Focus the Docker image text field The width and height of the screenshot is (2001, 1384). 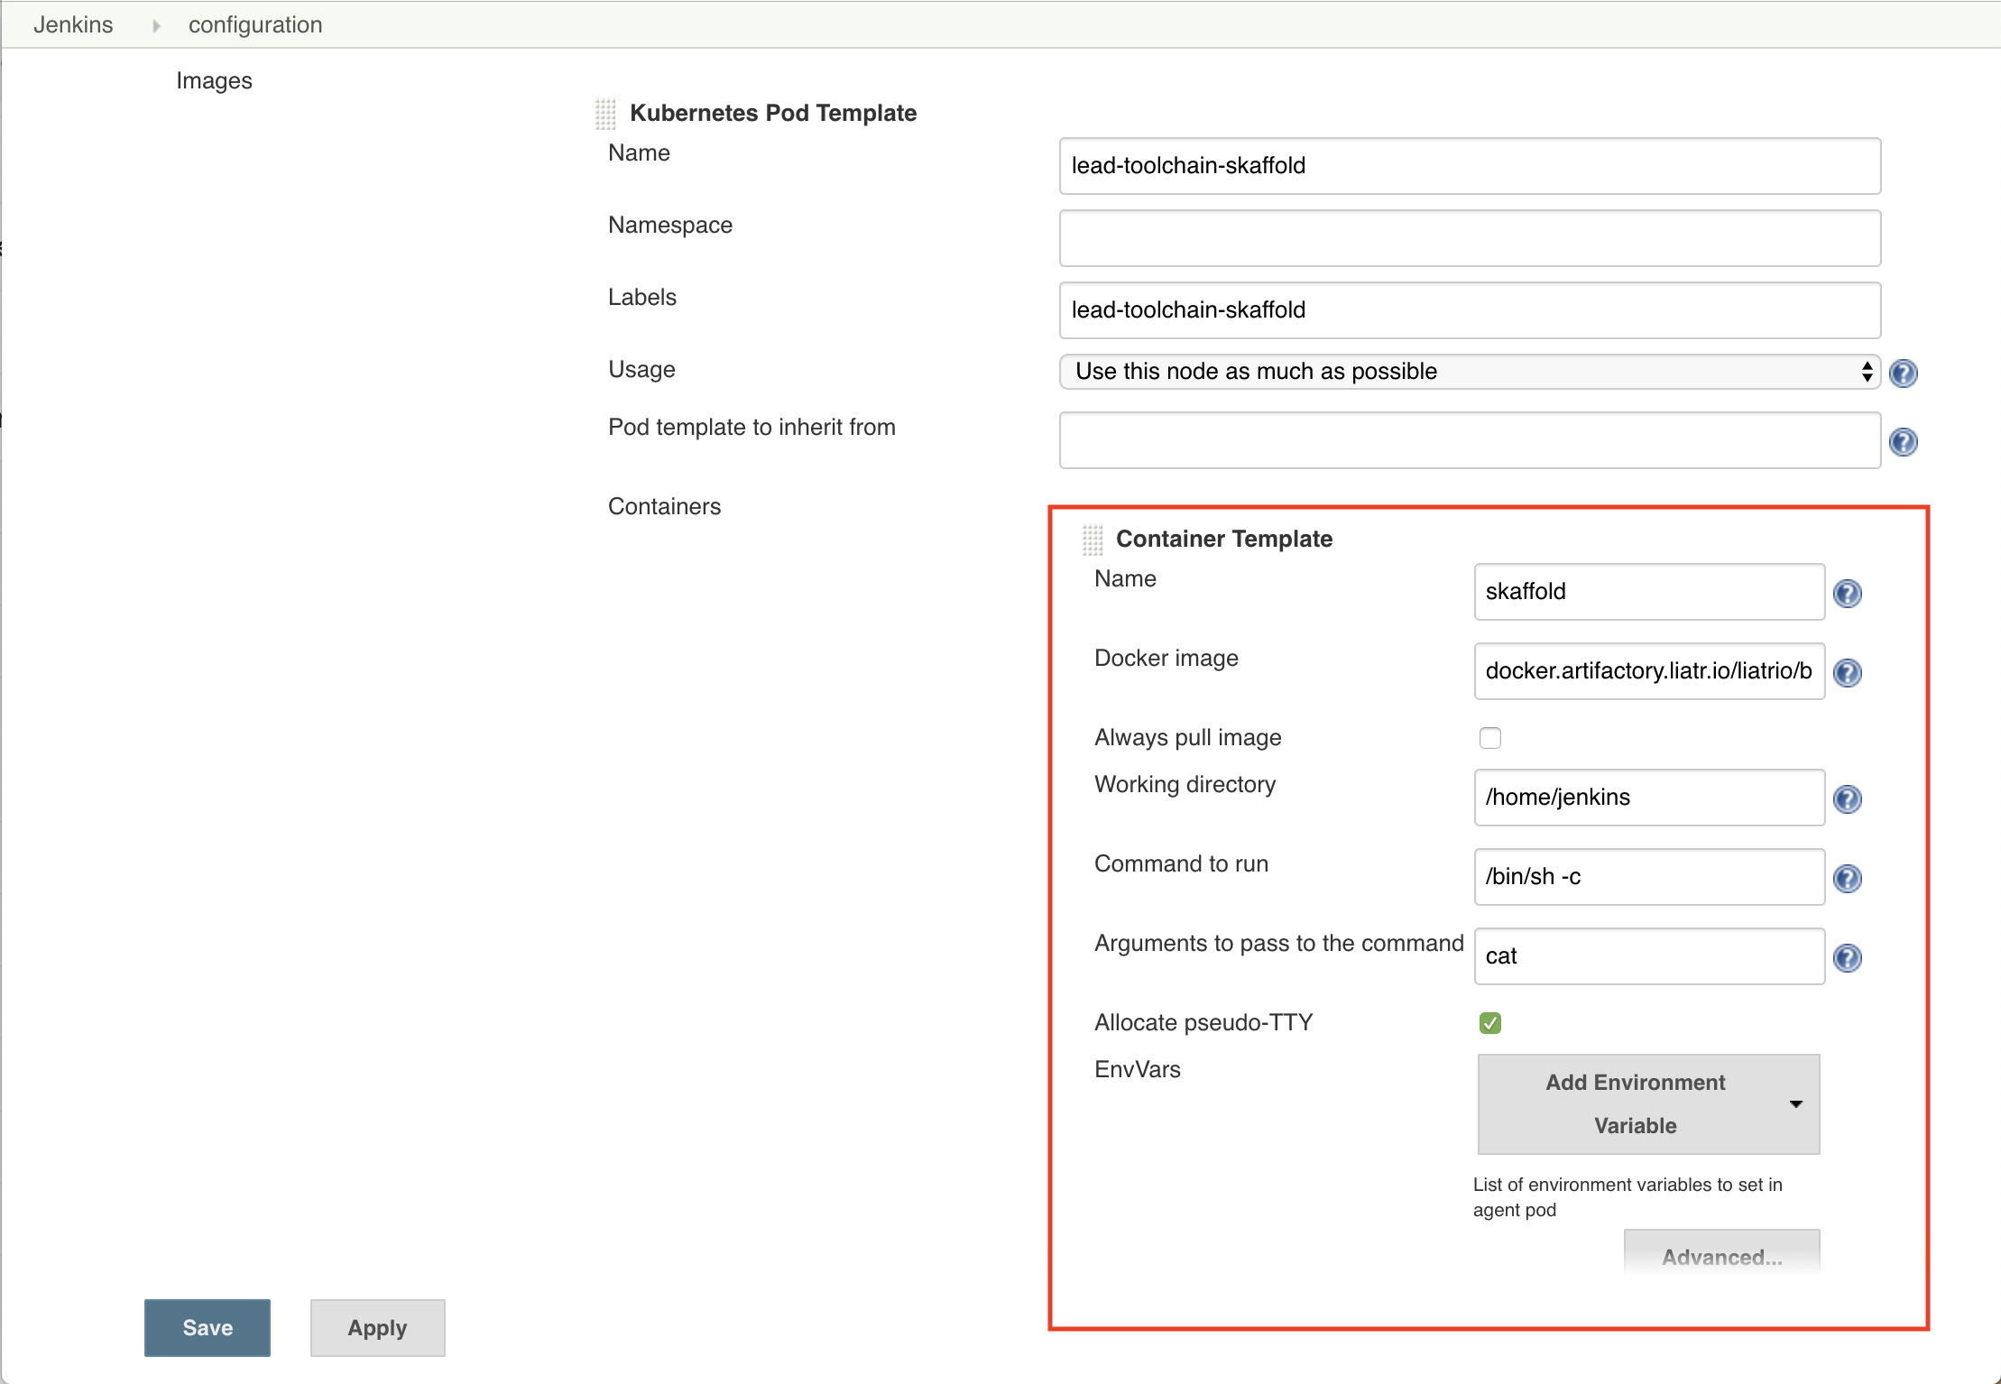pos(1648,671)
